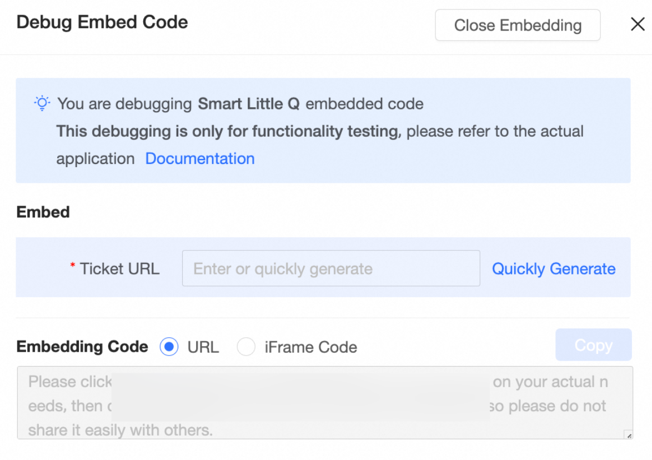Click the "share it easily with others" text
The height and width of the screenshot is (460, 652).
click(121, 430)
